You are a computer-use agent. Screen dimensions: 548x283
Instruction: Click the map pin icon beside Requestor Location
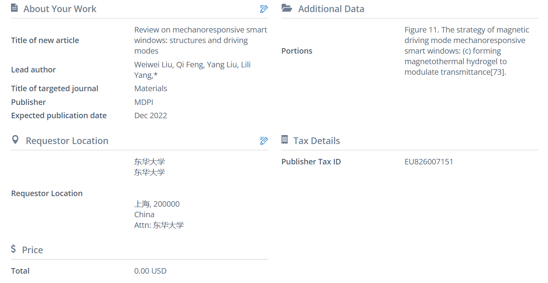tap(15, 140)
